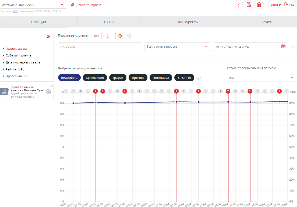The image size is (297, 207).
Task: Open the help question mark in top bar
Action: click(238, 5)
